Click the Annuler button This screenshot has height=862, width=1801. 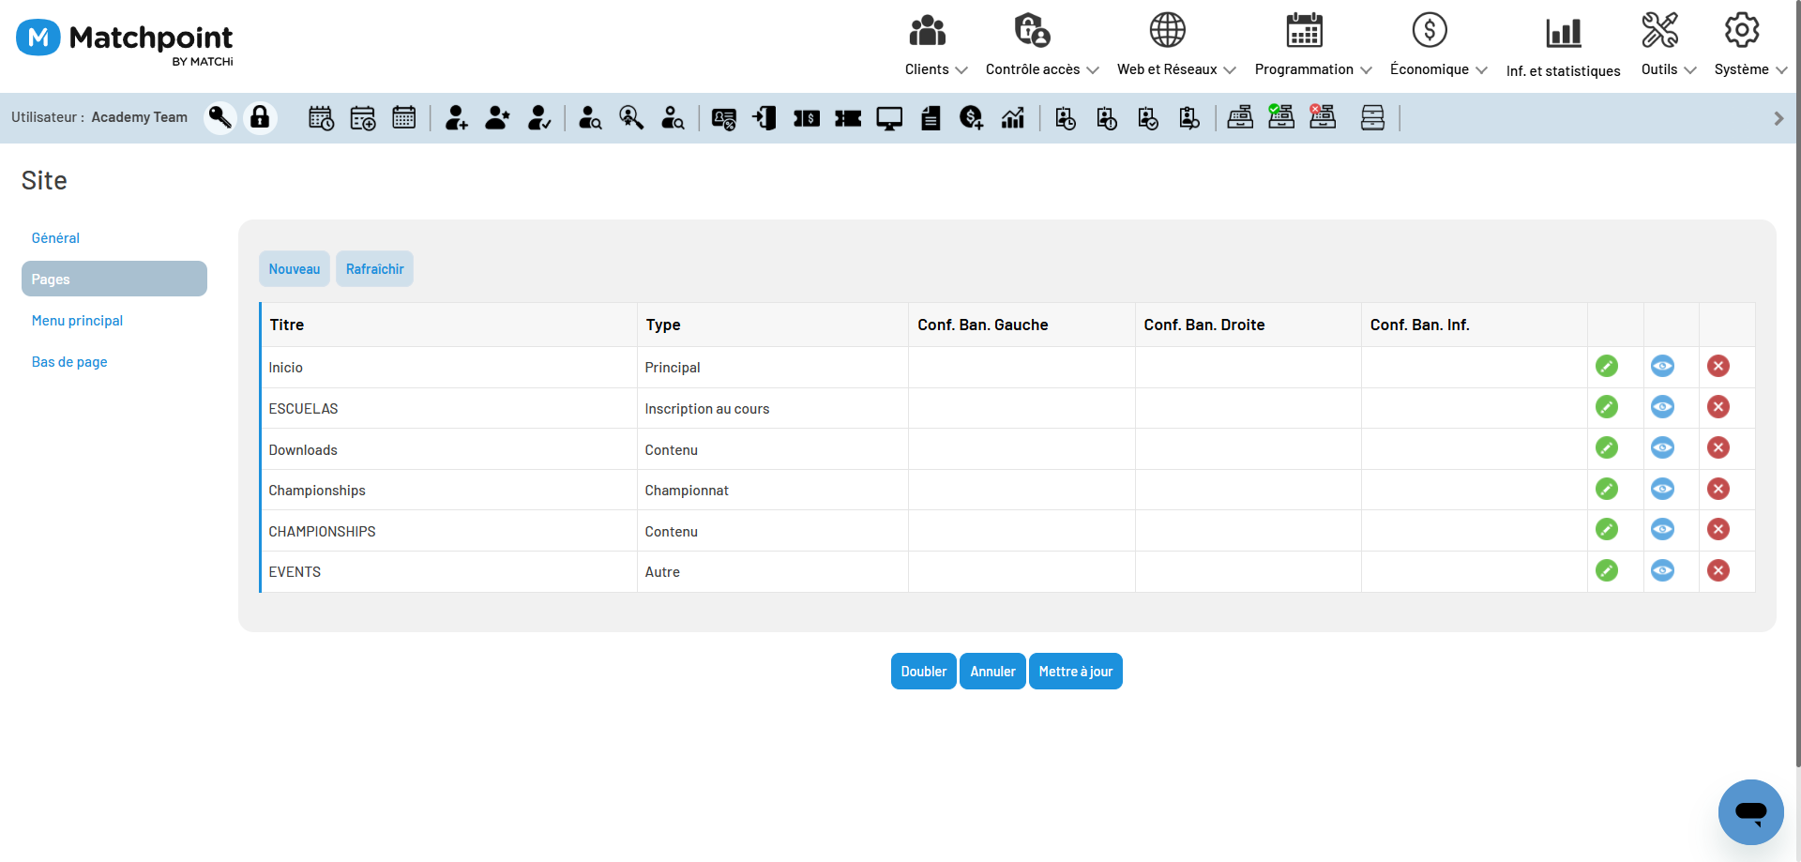pyautogui.click(x=992, y=672)
